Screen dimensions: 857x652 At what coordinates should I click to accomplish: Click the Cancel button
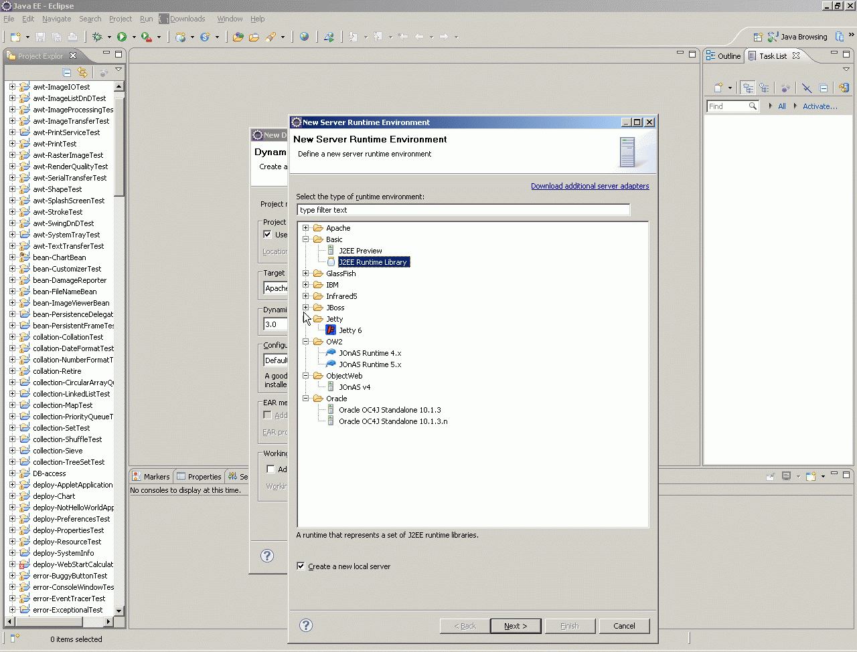pos(624,626)
